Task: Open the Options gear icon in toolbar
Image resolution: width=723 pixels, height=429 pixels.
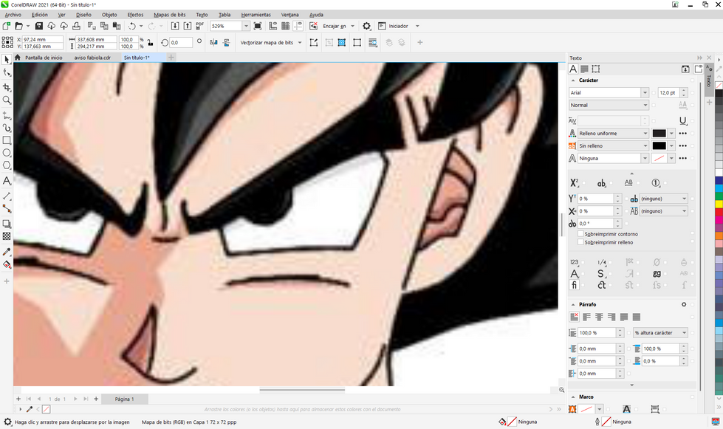Action: (x=366, y=27)
